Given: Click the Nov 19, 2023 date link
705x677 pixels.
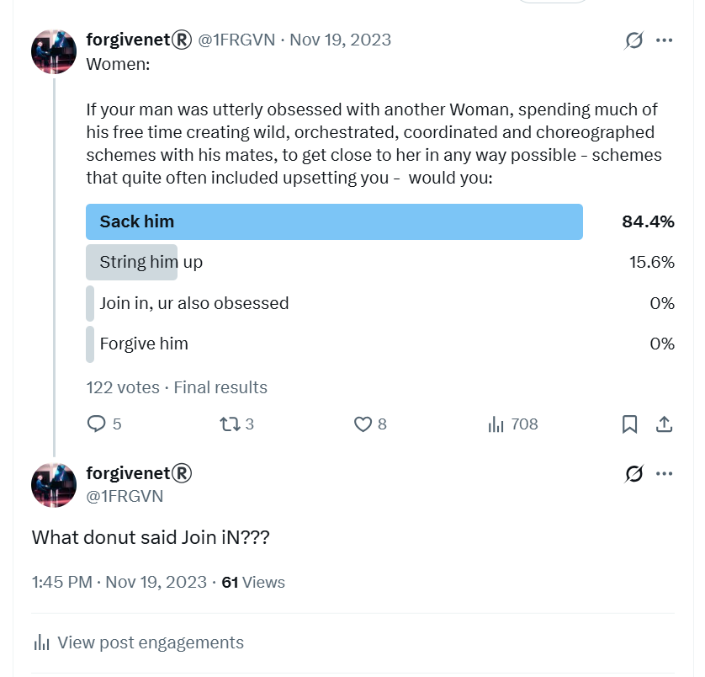Looking at the screenshot, I should pyautogui.click(x=341, y=40).
